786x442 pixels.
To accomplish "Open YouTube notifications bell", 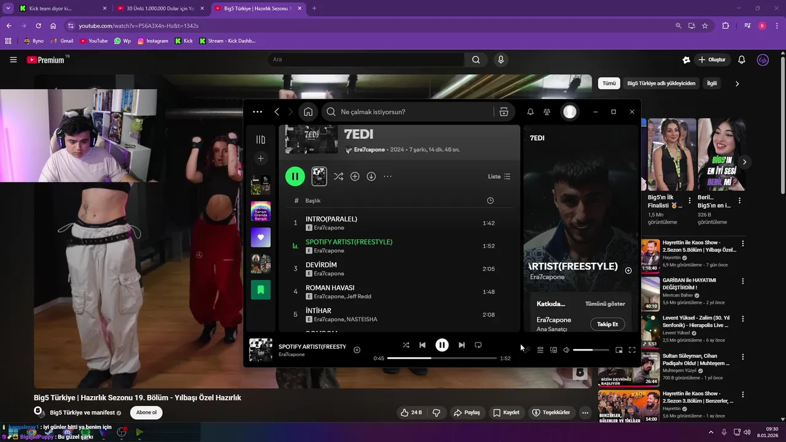I will (742, 60).
